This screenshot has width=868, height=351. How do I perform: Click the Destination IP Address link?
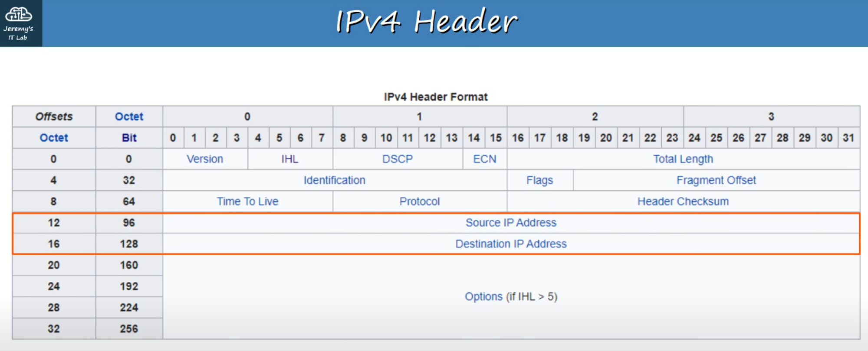click(511, 244)
